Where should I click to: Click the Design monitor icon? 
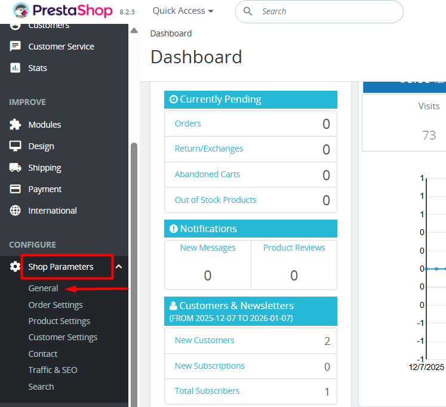pyautogui.click(x=16, y=146)
